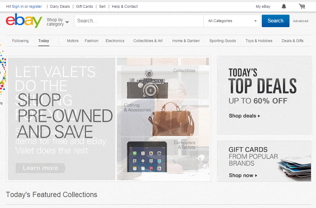Click the Computers & Tablets label
The width and height of the screenshot is (316, 208).
coord(184,145)
